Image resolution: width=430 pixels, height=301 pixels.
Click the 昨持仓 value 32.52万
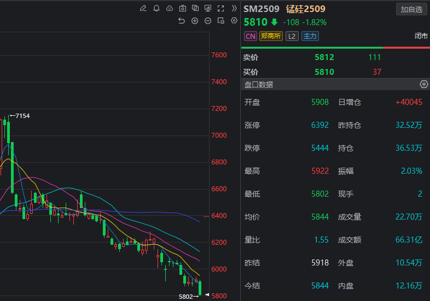(409, 125)
